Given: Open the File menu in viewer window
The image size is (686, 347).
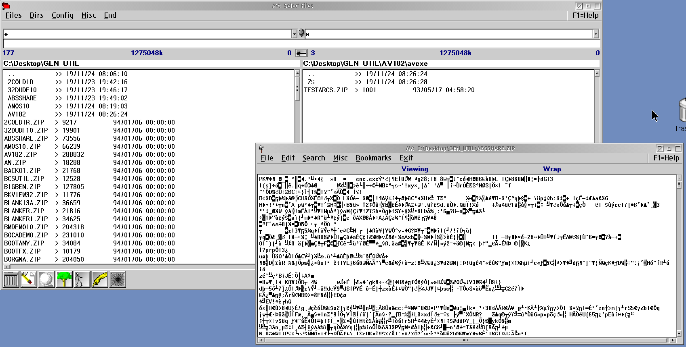Looking at the screenshot, I should pos(267,158).
